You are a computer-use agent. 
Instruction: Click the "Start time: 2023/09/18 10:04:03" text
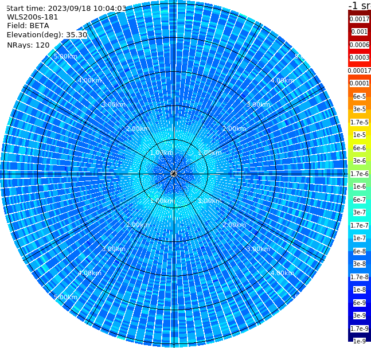[x=66, y=9]
